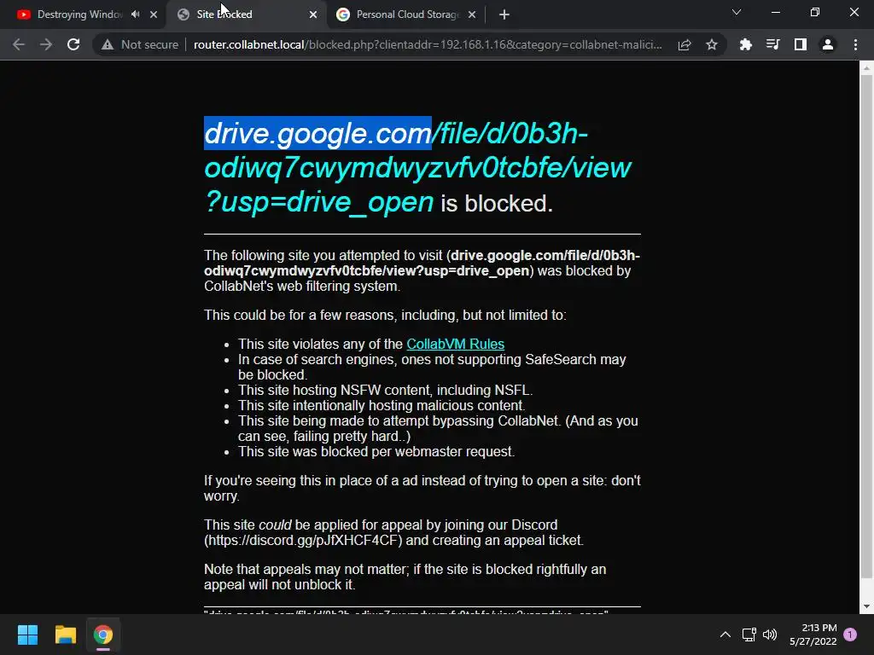The width and height of the screenshot is (874, 655).
Task: Click the page vertical scrollbar thumb
Action: point(866,326)
